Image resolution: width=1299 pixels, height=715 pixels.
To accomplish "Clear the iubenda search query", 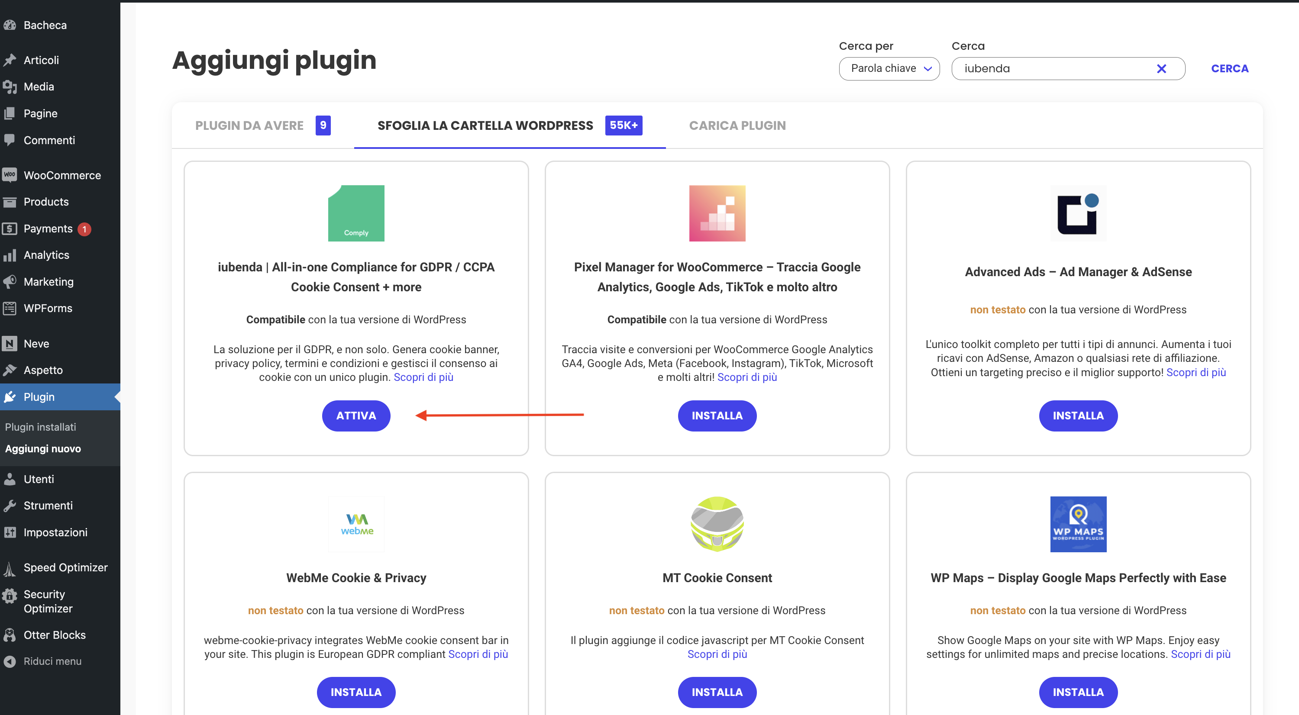I will click(x=1162, y=68).
